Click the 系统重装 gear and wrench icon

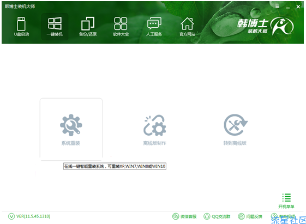click(71, 125)
